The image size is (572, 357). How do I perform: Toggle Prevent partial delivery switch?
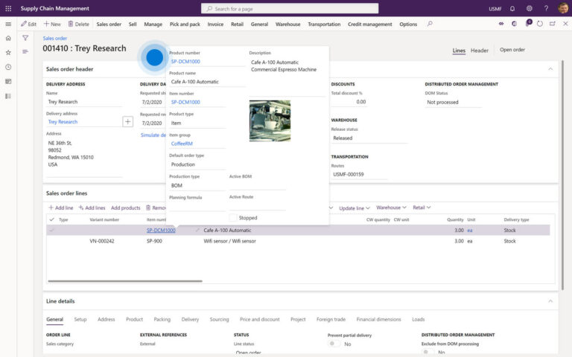click(334, 344)
